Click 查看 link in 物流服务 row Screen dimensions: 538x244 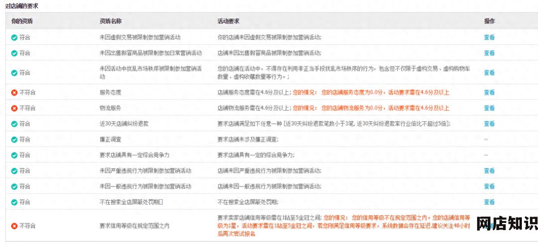489,109
